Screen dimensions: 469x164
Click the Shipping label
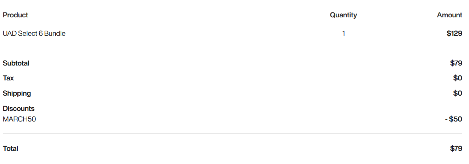coord(17,93)
